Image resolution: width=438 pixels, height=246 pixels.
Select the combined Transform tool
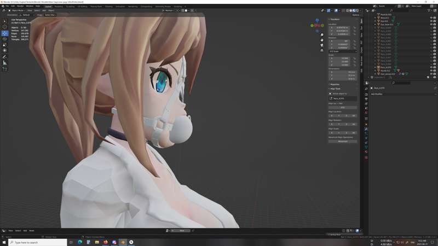tap(5, 50)
